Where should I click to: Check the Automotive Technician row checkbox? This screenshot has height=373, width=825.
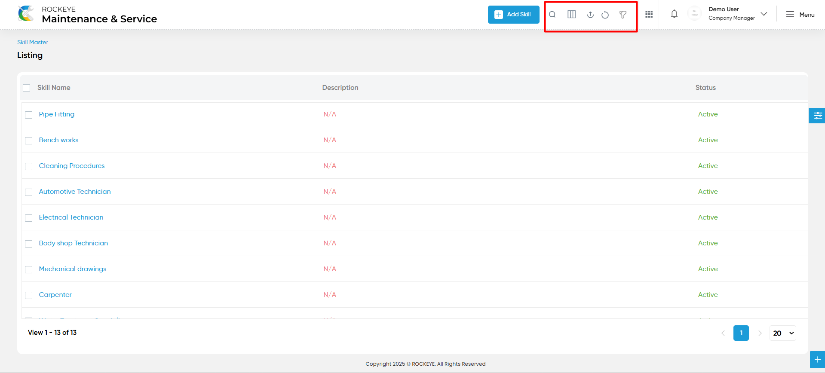point(29,192)
